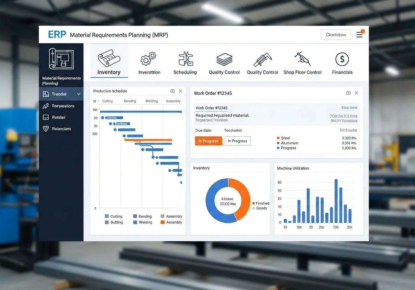The width and height of the screenshot is (415, 290).
Task: Click Relancians in the sidebar
Action: click(x=61, y=129)
